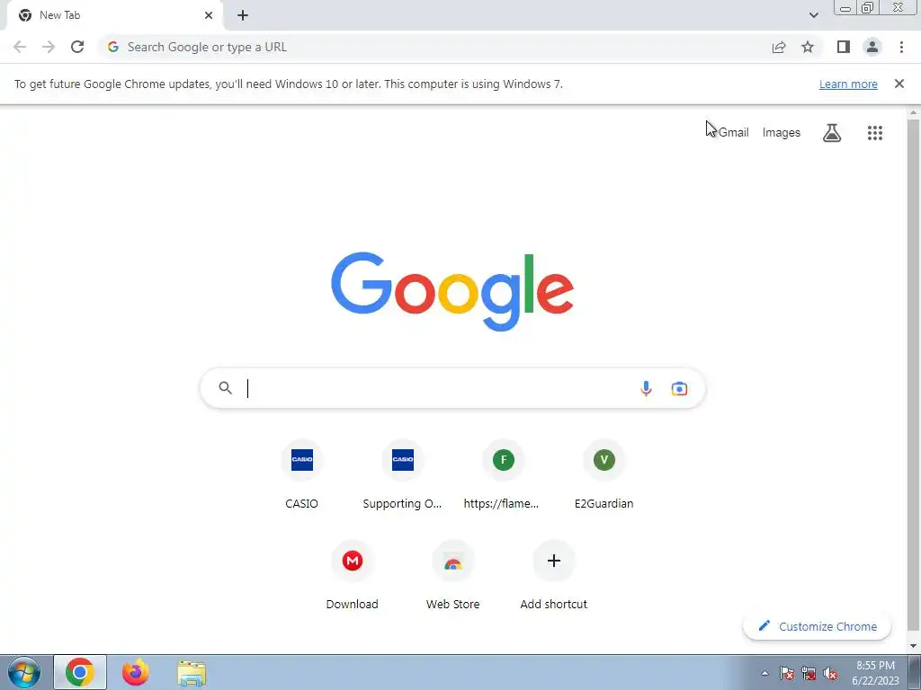Share this page icon in address bar
Image resolution: width=921 pixels, height=690 pixels.
tap(779, 47)
